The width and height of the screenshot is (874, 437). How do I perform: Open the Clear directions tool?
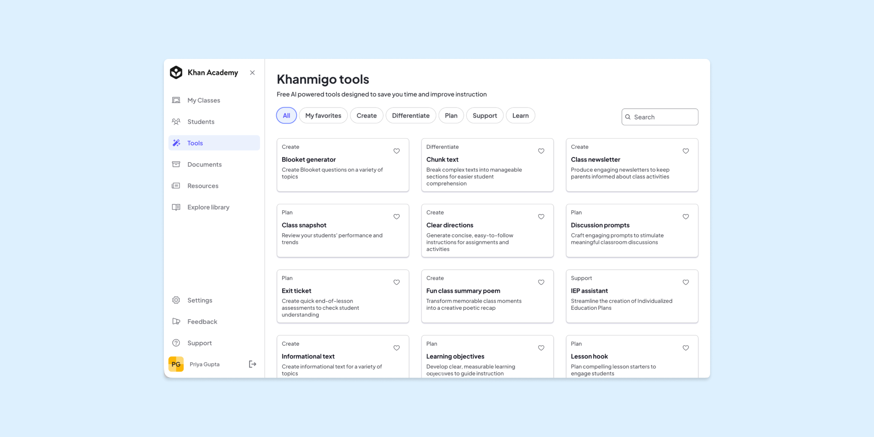487,230
